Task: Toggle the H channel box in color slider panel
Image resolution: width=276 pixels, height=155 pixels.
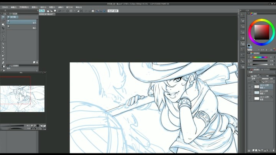Action: 251,57
